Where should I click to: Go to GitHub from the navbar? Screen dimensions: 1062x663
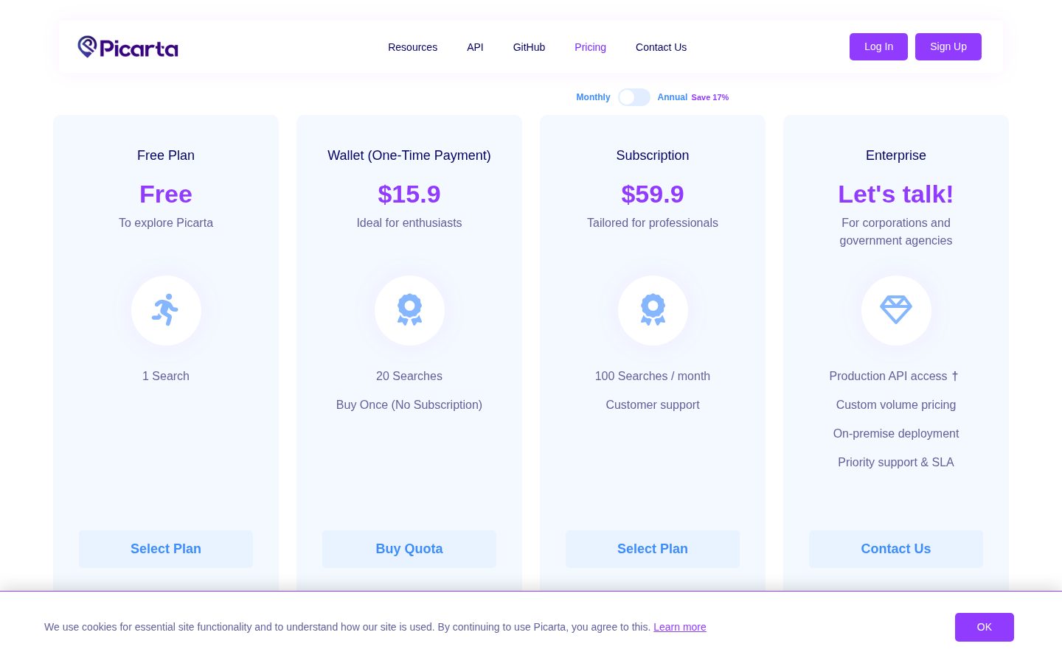coord(529,47)
